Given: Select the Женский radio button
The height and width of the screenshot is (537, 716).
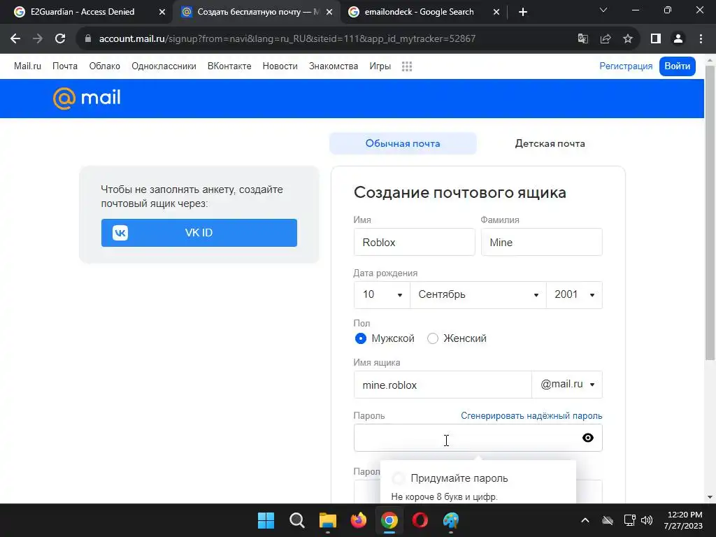Looking at the screenshot, I should click(432, 338).
